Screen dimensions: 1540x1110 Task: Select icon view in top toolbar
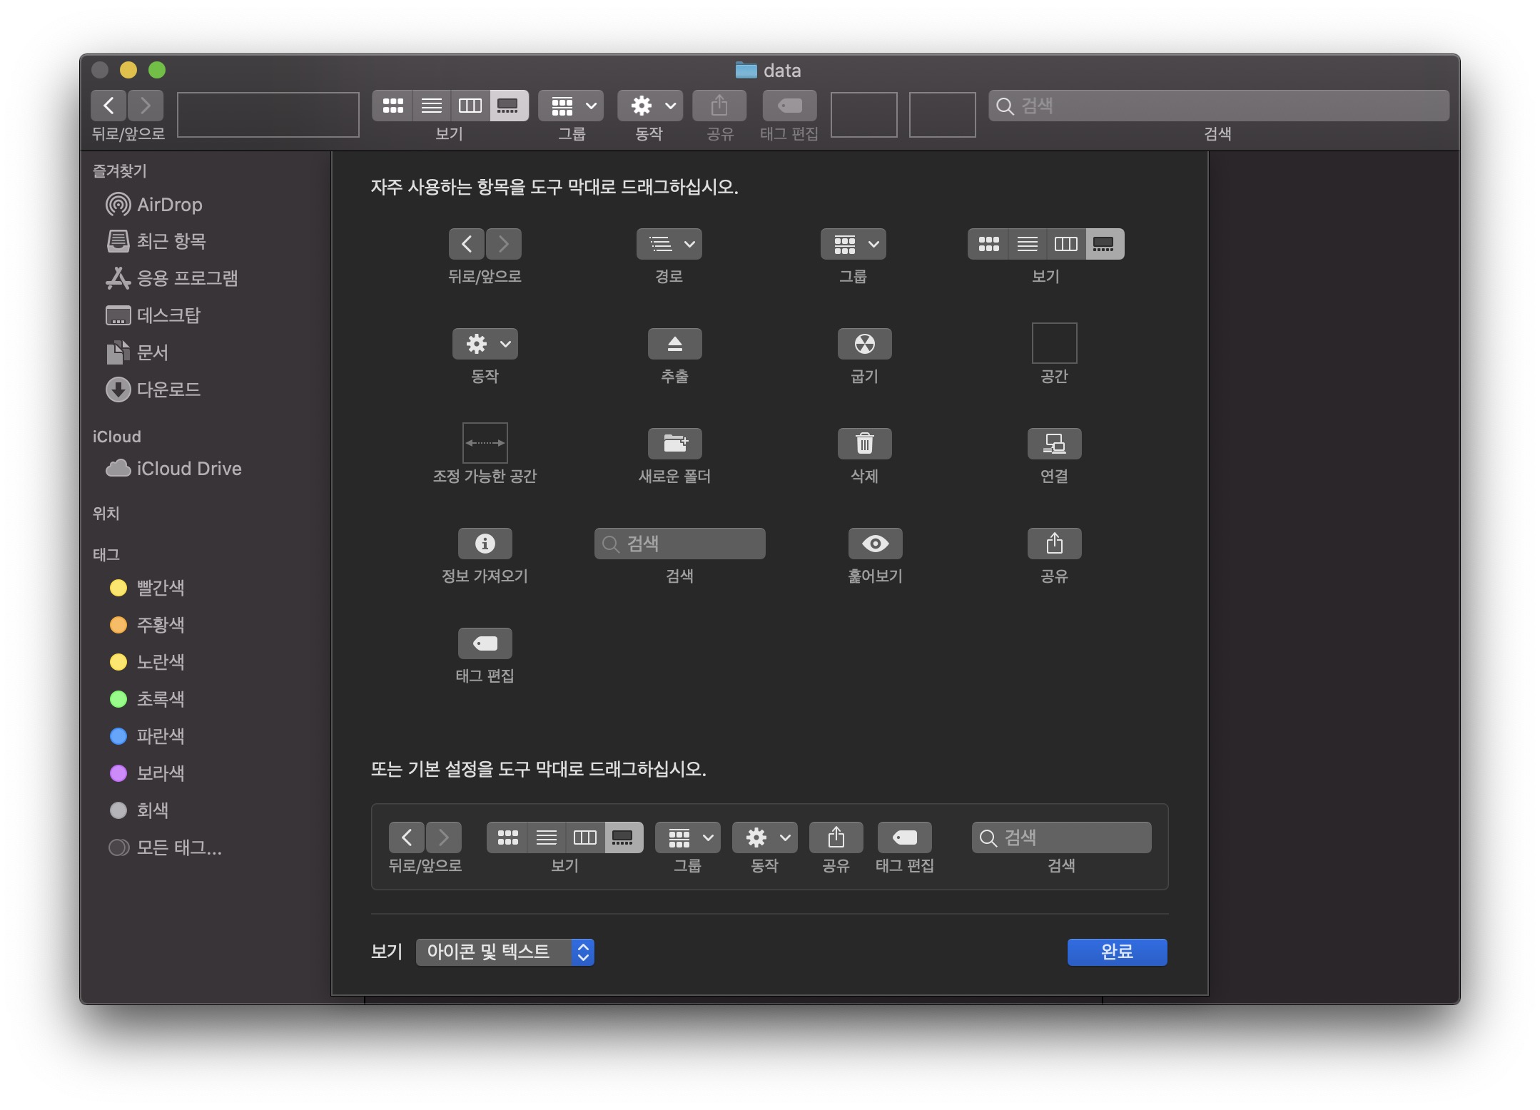393,106
